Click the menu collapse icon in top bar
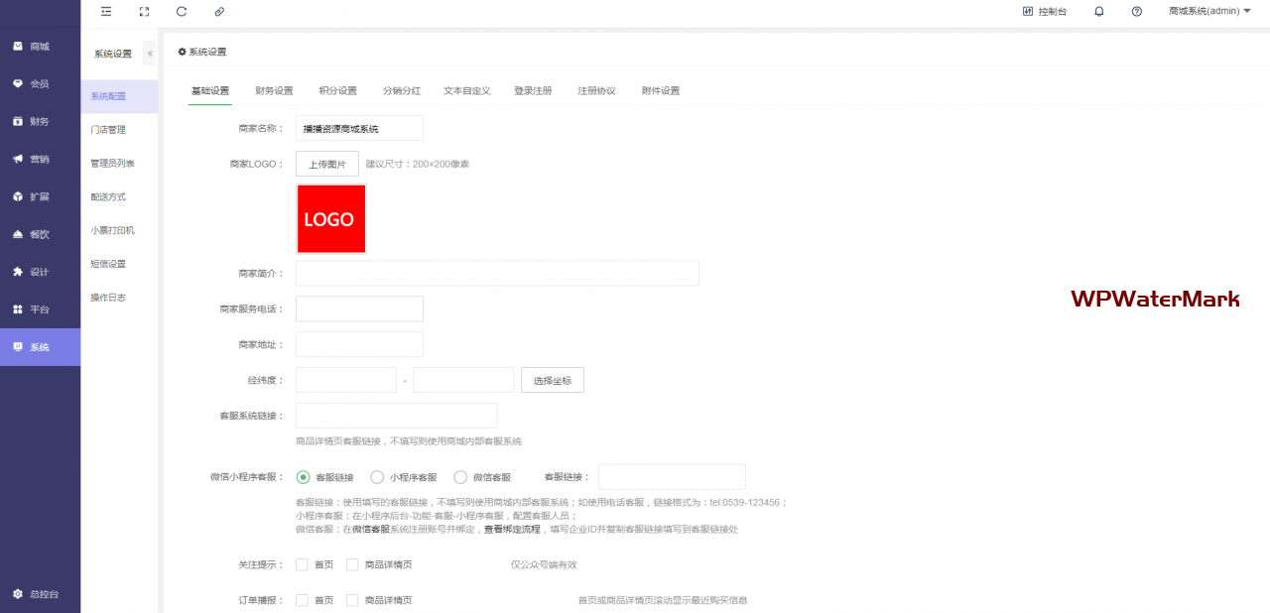Screen dimensions: 1270x613 click(106, 12)
